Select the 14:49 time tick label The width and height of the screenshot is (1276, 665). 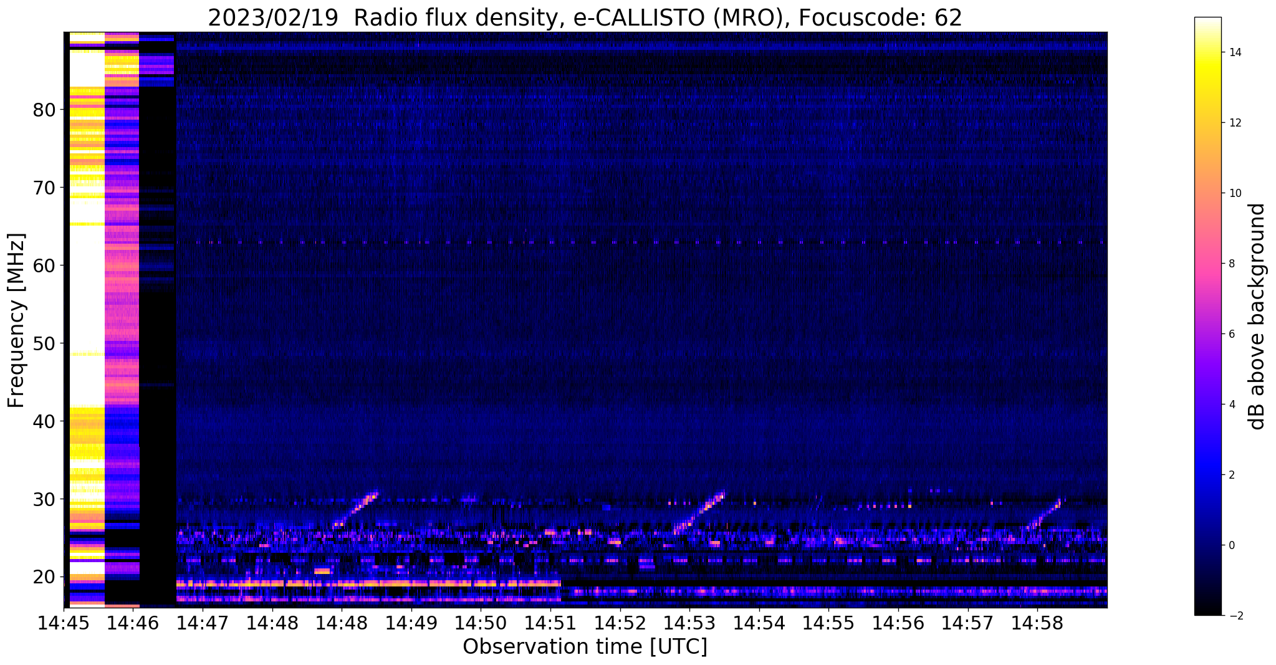[411, 623]
